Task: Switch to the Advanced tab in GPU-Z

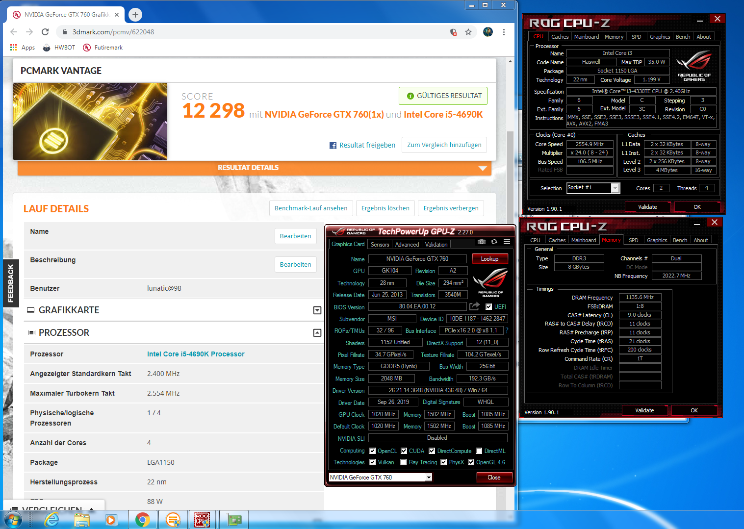Action: coord(407,245)
